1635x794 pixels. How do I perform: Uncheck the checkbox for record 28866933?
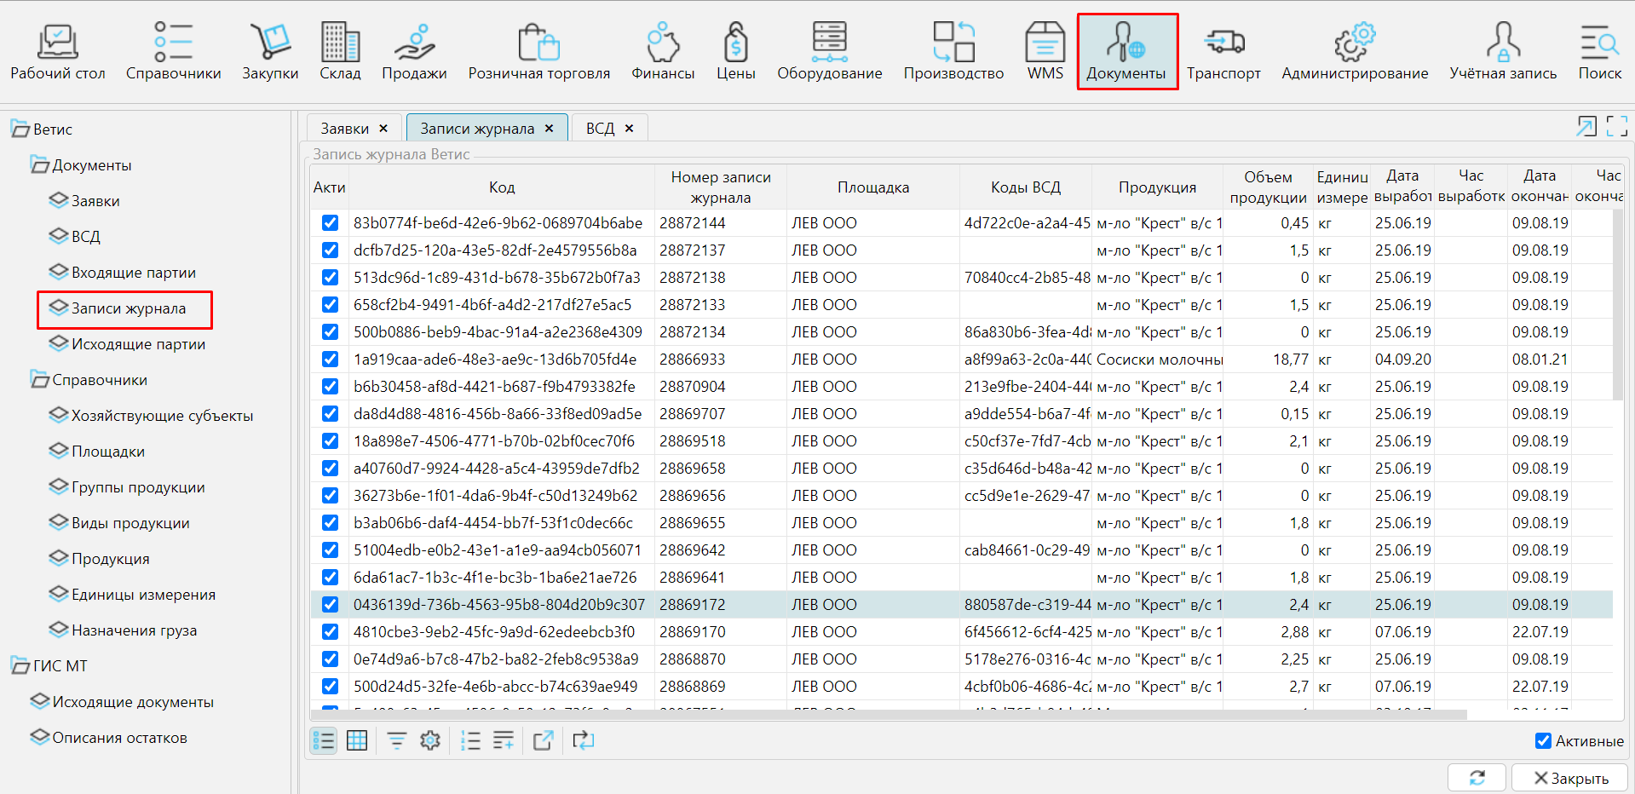pos(330,360)
